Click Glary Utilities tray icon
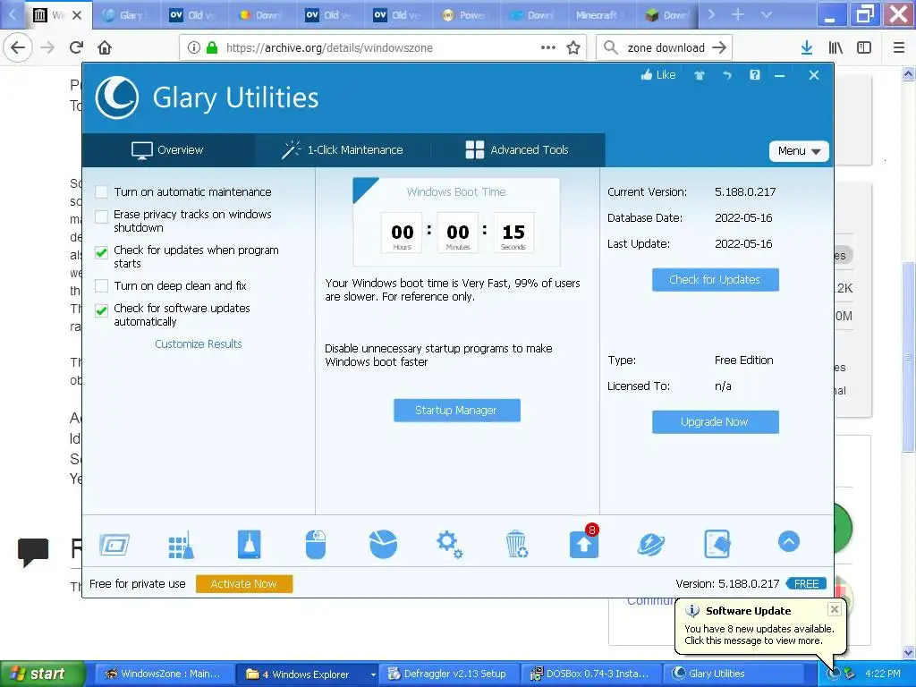 833,674
